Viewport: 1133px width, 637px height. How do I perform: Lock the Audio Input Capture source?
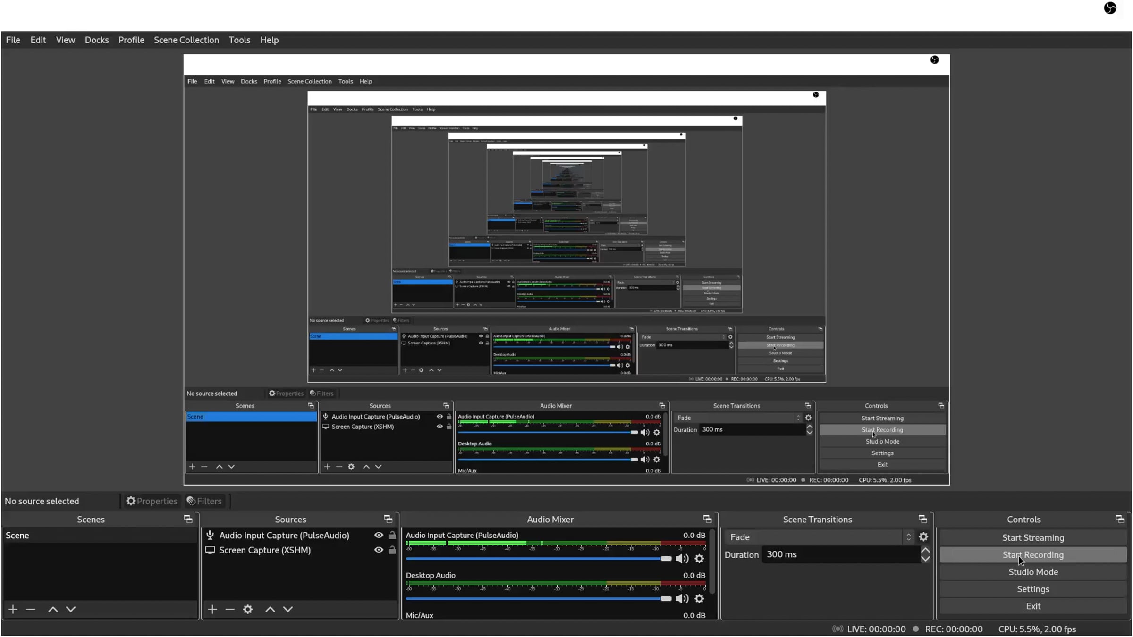pos(392,535)
